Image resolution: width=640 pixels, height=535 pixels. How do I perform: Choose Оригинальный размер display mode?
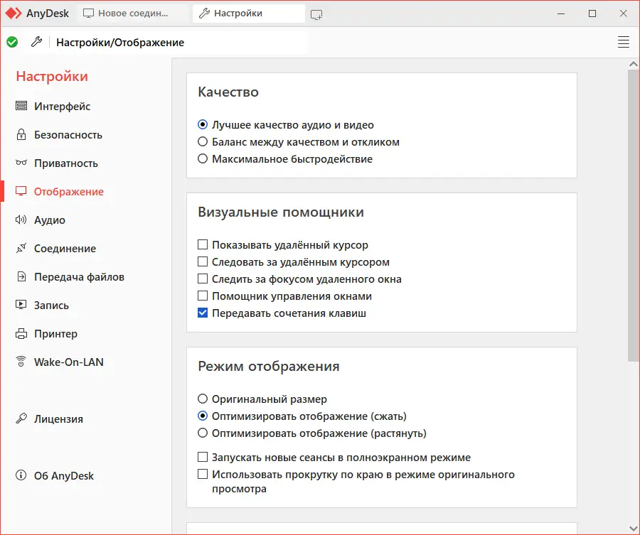203,399
